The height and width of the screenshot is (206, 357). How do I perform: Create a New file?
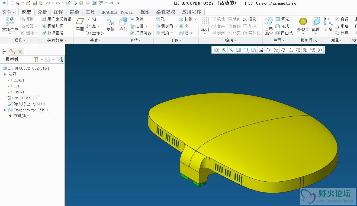click(x=11, y=3)
